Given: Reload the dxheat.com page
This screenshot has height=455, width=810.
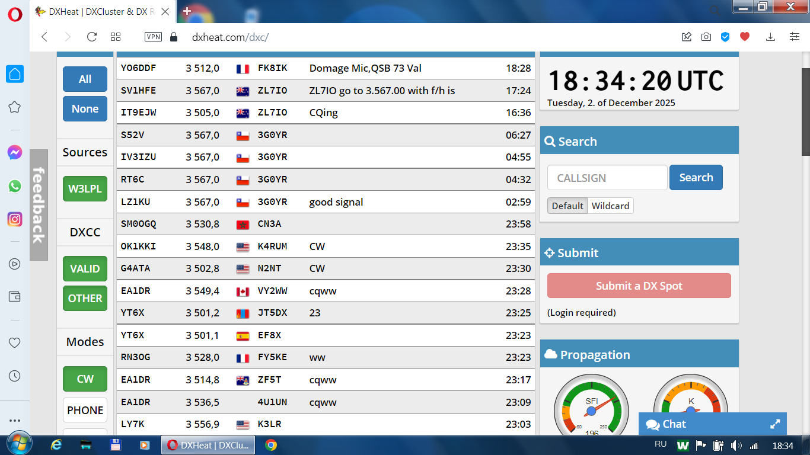Looking at the screenshot, I should point(91,37).
